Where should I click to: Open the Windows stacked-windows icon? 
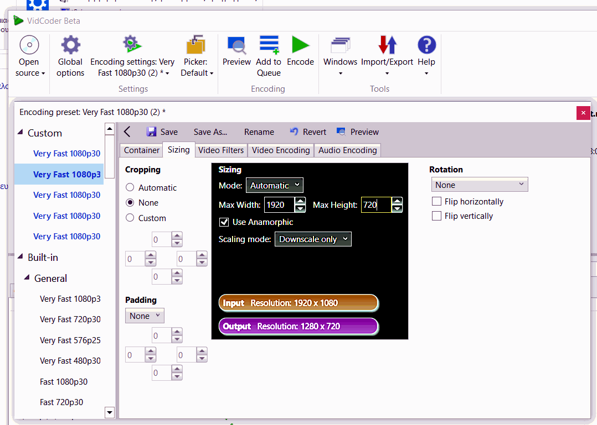pos(341,45)
